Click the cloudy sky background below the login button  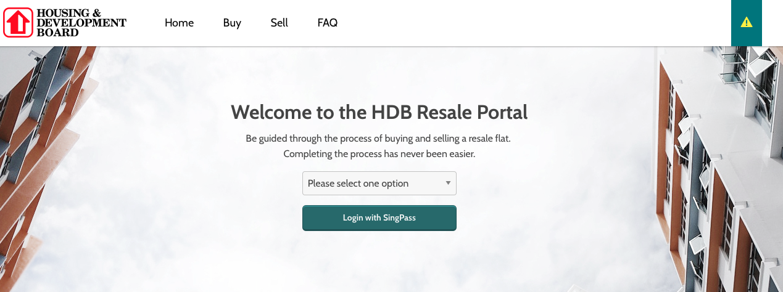pos(379,262)
